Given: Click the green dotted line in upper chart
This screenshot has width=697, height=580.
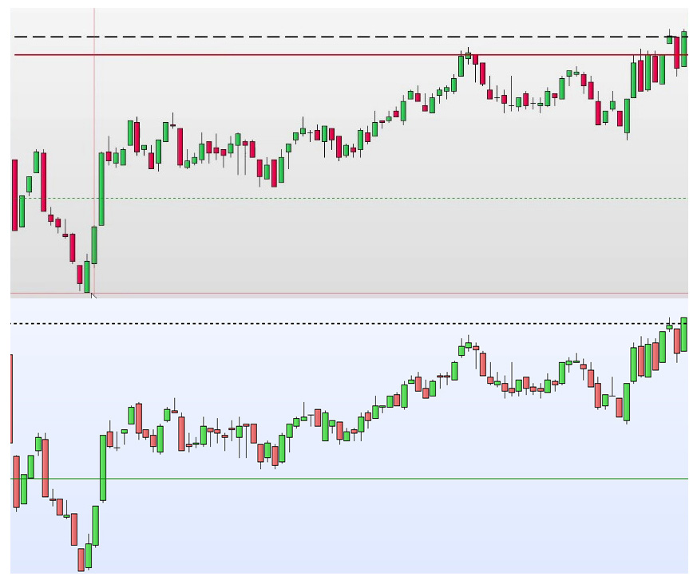Looking at the screenshot, I should (x=319, y=198).
